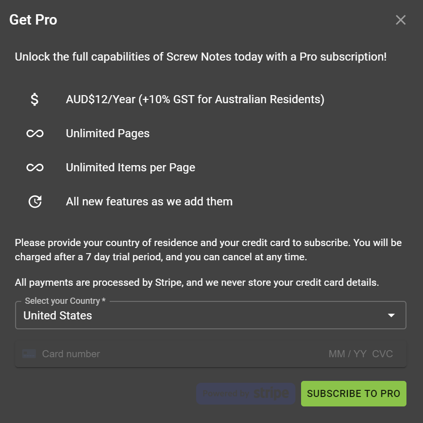The width and height of the screenshot is (423, 423).
Task: Click the Unlimited Items per Page text
Action: pyautogui.click(x=130, y=167)
